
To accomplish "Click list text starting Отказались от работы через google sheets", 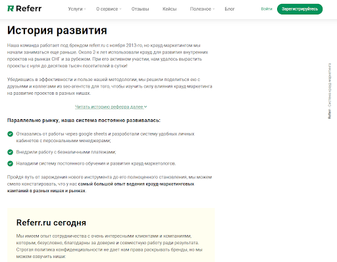I will (105, 137).
